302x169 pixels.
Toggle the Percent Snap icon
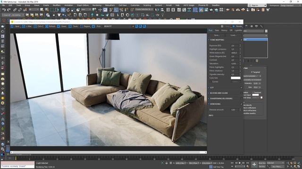[121, 10]
